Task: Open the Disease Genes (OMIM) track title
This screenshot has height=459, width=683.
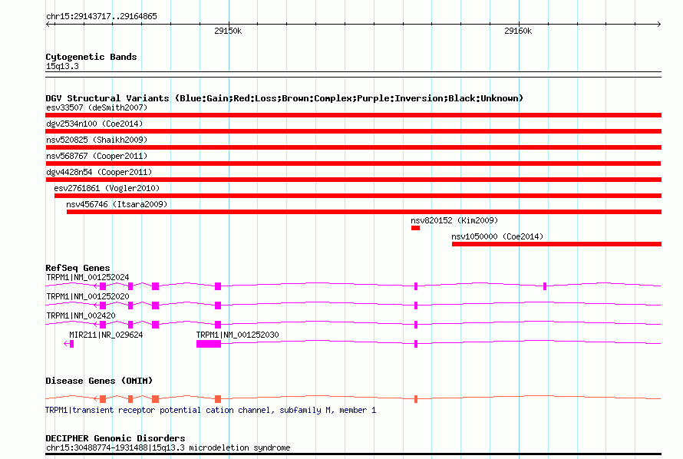Action: [99, 381]
